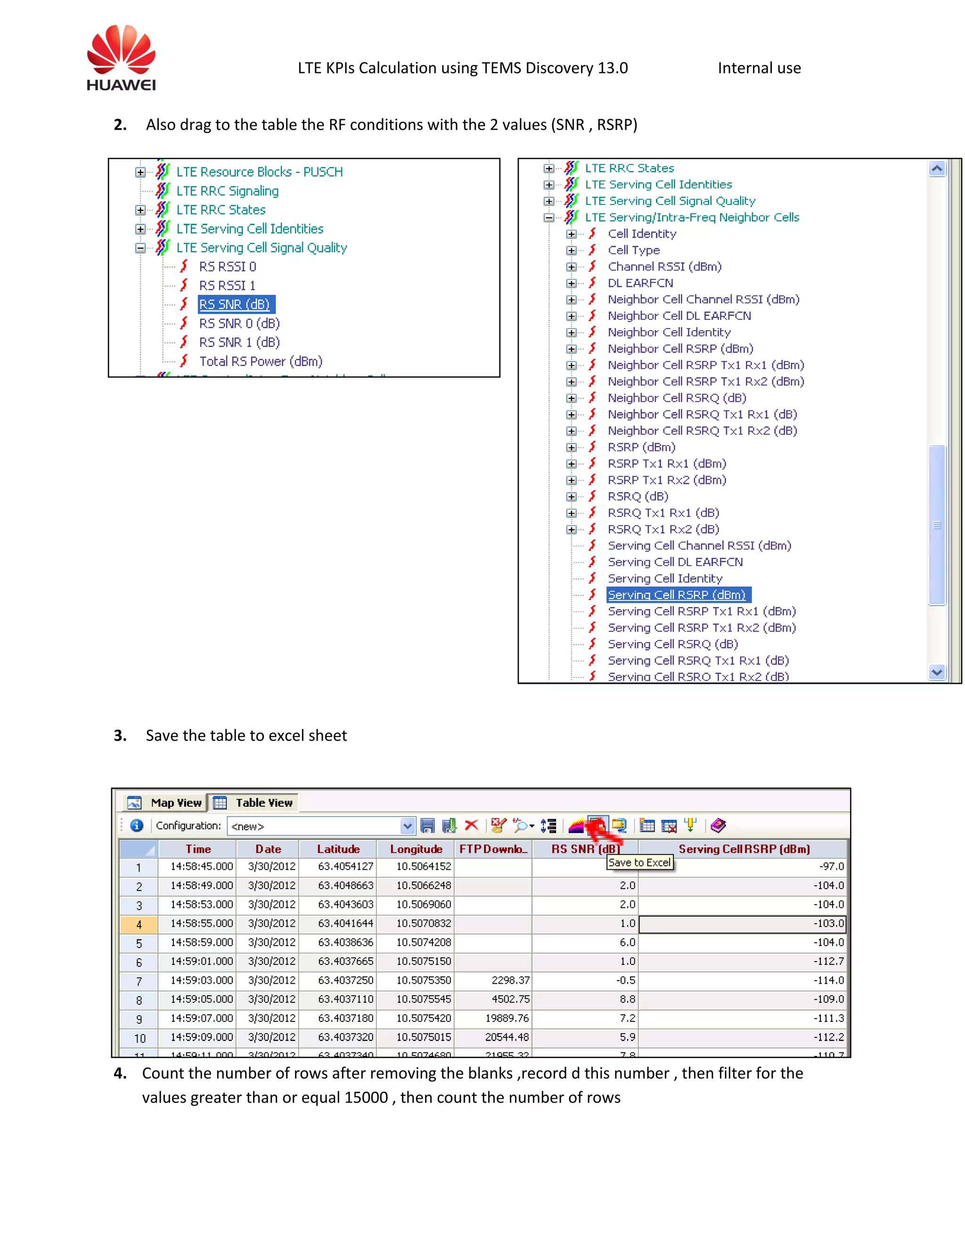965x1248 pixels.
Task: Click scroll down arrow of right tree
Action: (x=936, y=673)
